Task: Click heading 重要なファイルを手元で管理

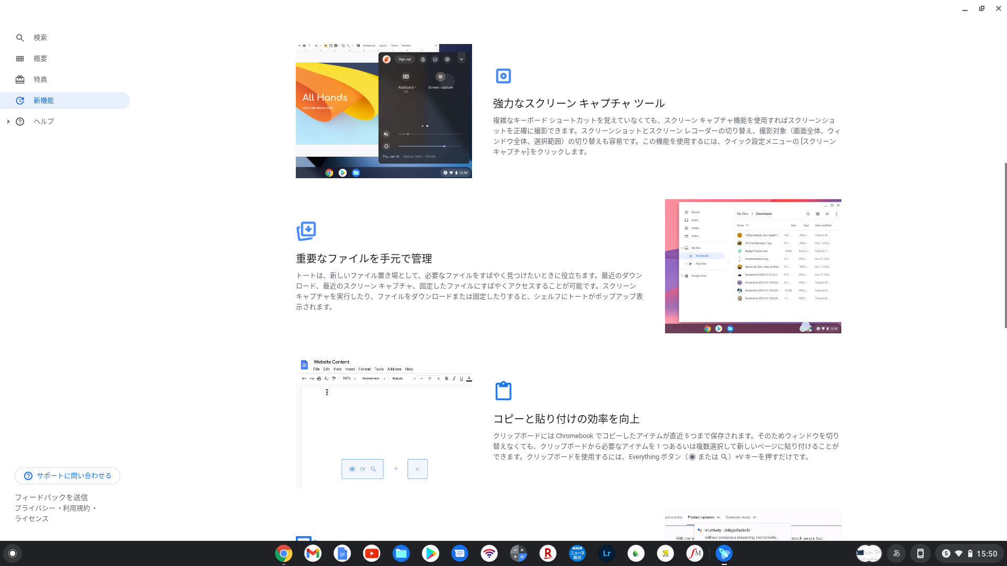Action: [x=364, y=258]
